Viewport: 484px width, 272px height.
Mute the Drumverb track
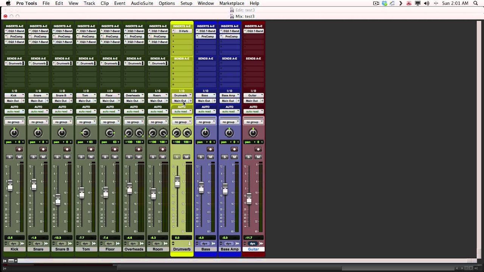[186, 157]
